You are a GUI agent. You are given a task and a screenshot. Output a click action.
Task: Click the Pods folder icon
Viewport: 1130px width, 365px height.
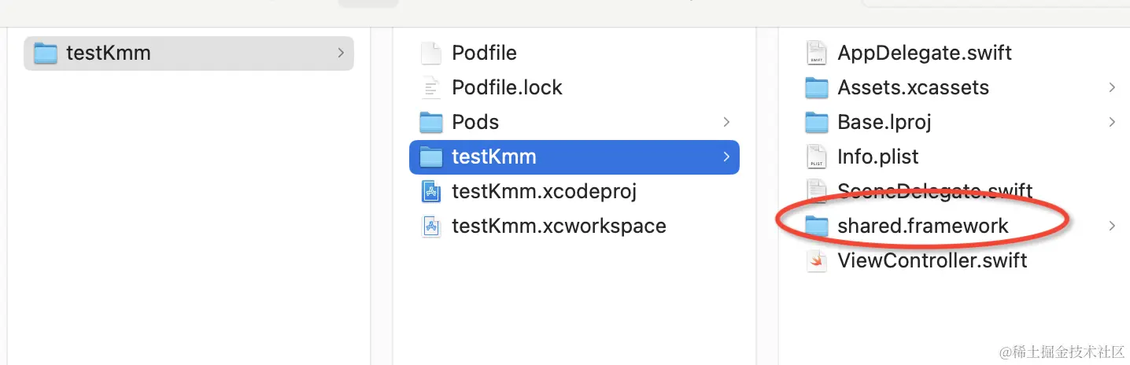click(430, 122)
